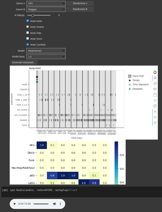Open Bokeh help question-mark icon
The image size is (162, 212).
click(x=155, y=106)
